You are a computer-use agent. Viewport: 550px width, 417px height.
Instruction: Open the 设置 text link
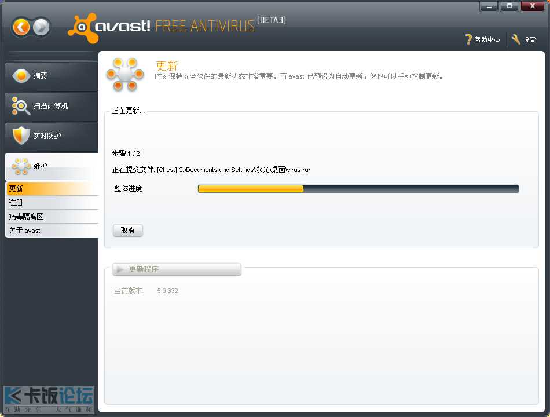pyautogui.click(x=530, y=40)
